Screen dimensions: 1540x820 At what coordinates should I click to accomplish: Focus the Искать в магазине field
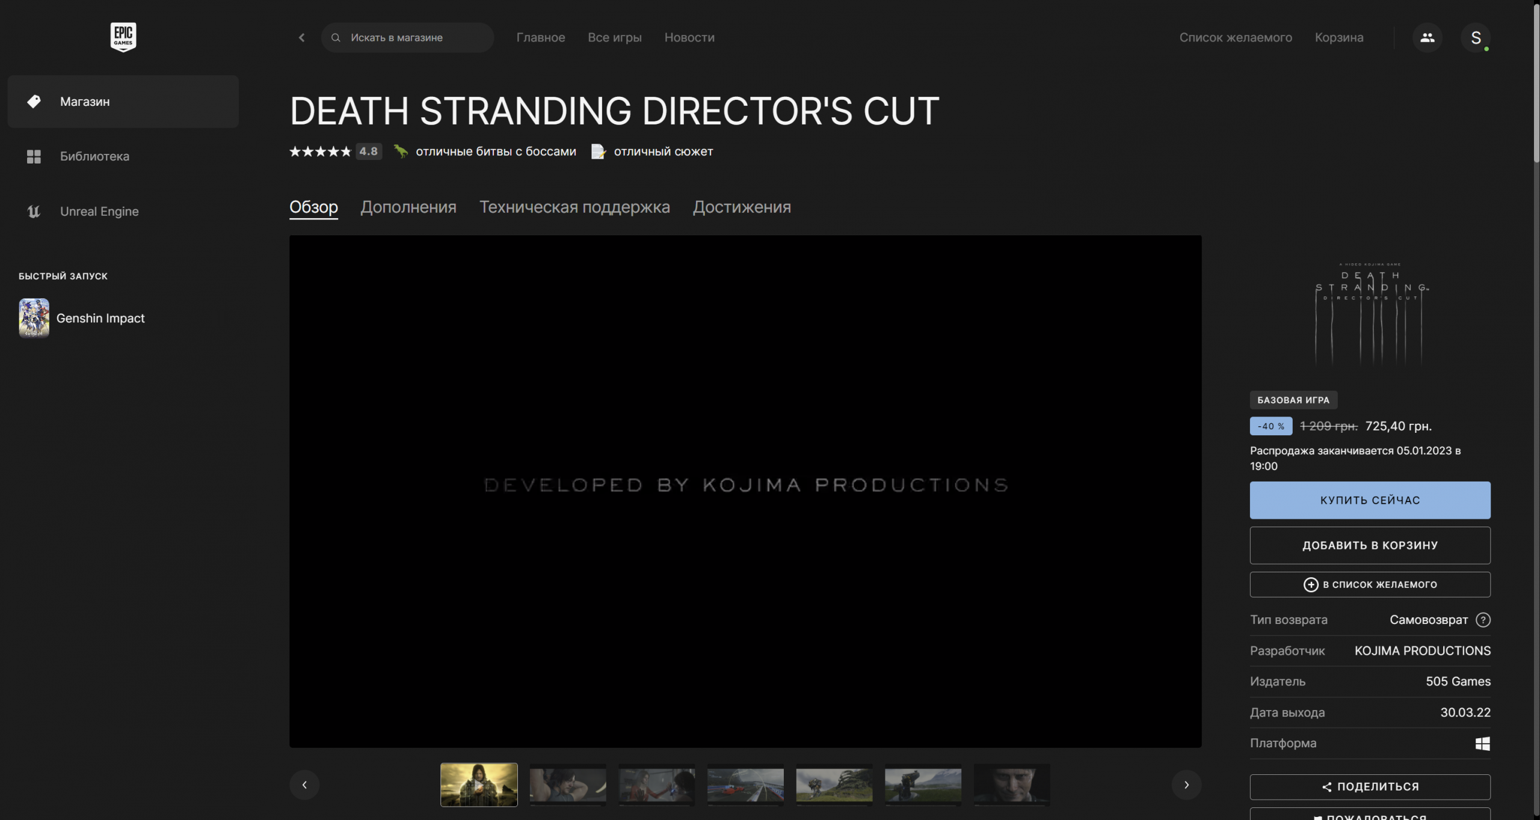click(407, 37)
